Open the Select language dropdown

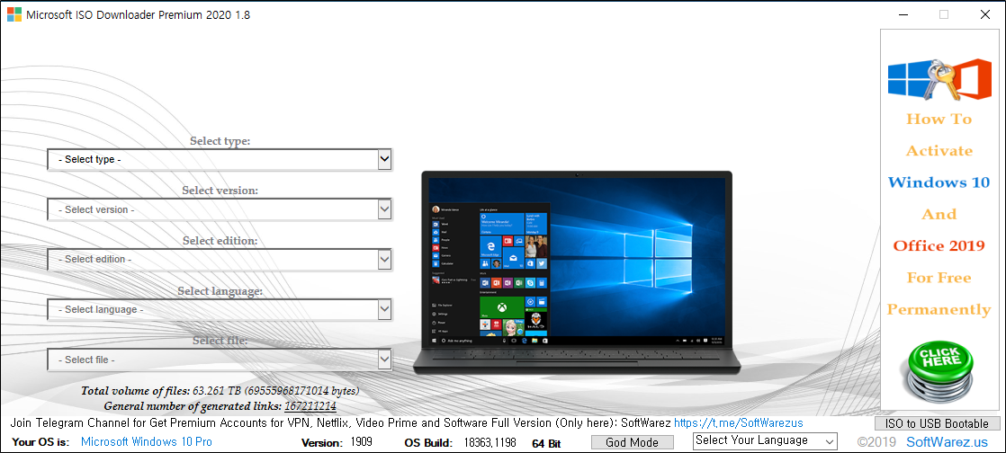(x=219, y=309)
